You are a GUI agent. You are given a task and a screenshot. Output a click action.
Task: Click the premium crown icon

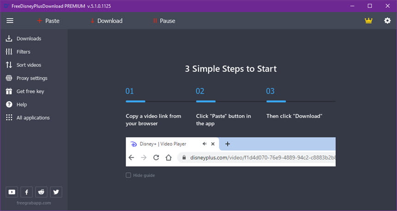tap(368, 21)
